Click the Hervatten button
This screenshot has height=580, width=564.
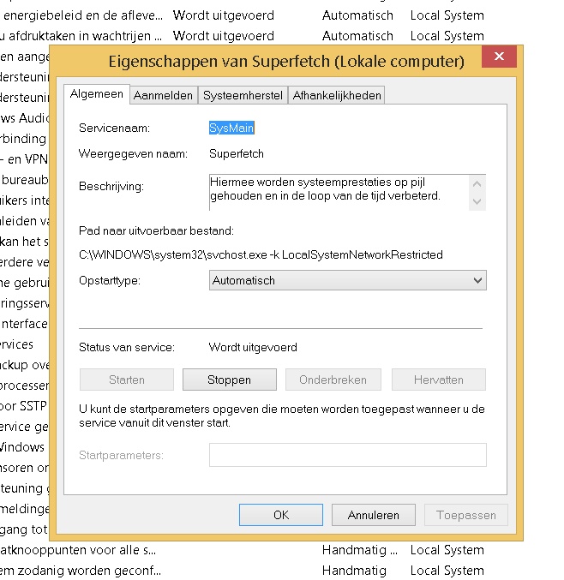point(439,380)
